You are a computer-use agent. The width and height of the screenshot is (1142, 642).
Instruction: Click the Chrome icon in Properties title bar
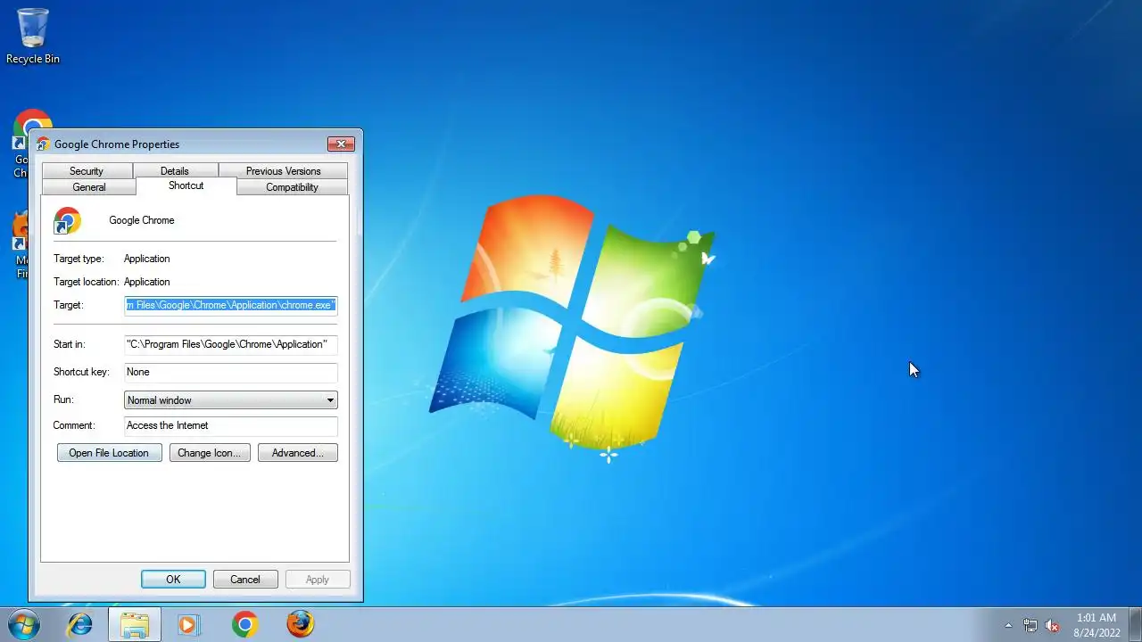click(43, 144)
